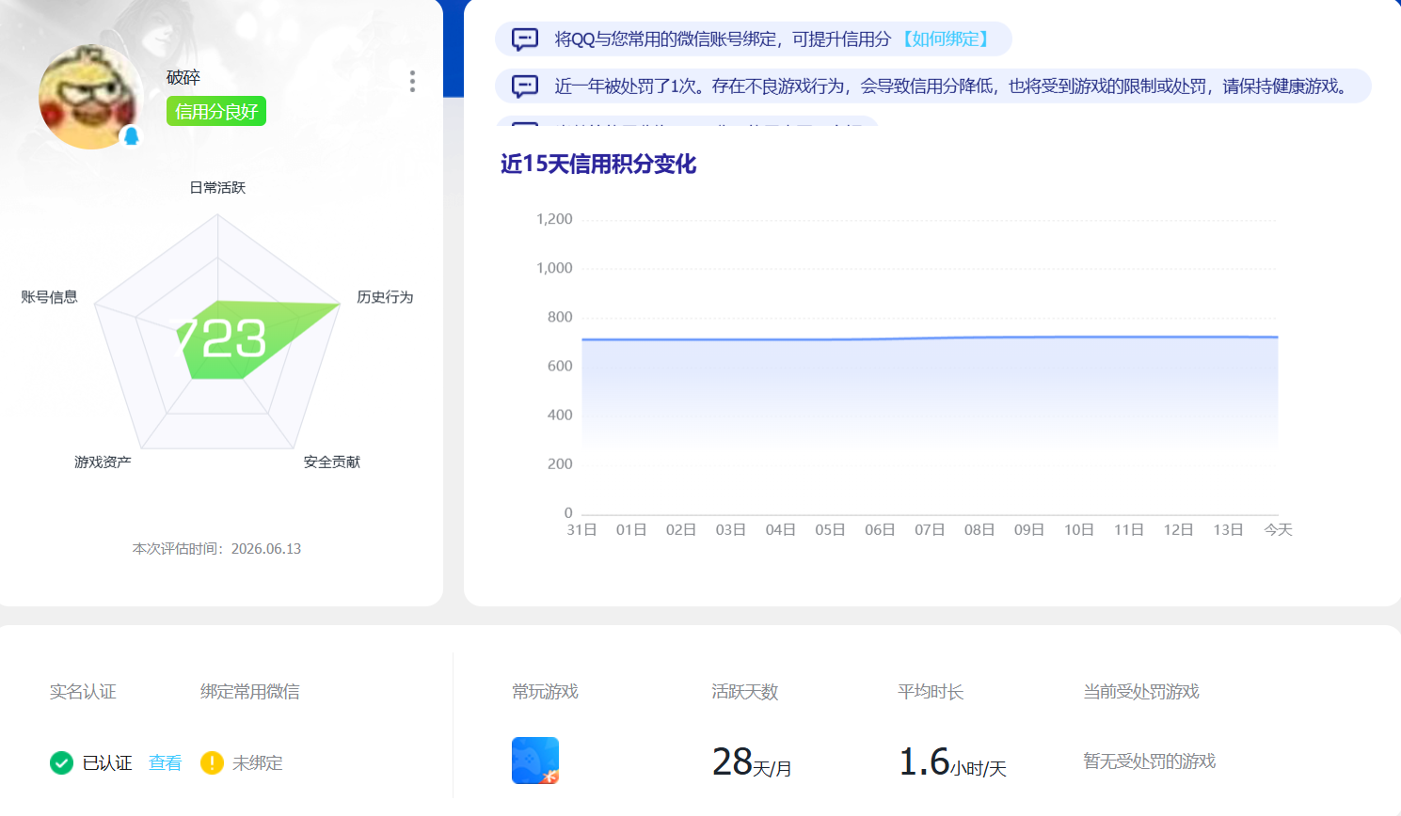Click the 本次评估时间 2026.06.13 text
Screen dimensions: 1401x816
pos(216,549)
